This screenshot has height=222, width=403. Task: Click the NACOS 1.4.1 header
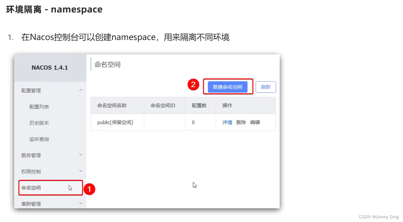50,68
